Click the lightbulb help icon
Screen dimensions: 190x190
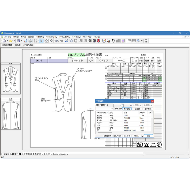tap(146, 41)
